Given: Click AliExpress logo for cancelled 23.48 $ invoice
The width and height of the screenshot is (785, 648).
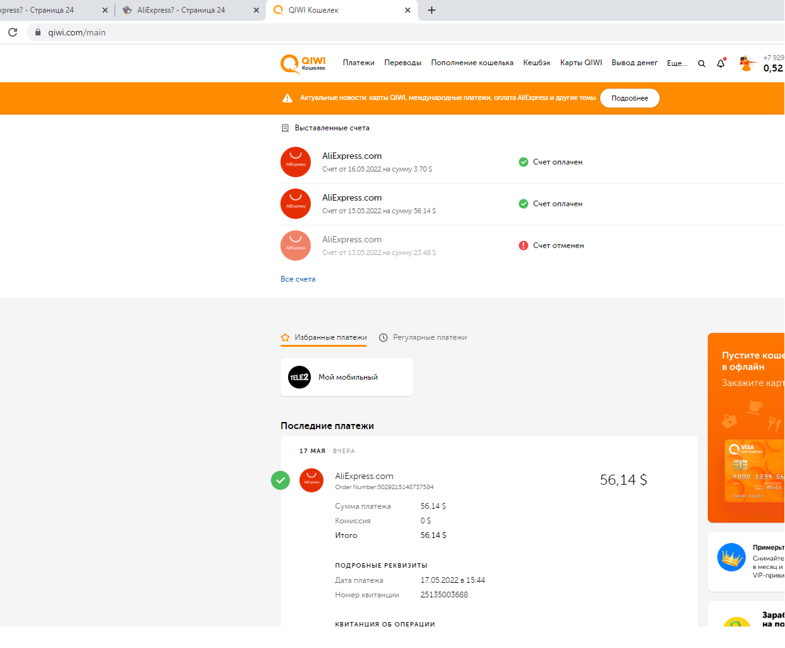Looking at the screenshot, I should [296, 246].
